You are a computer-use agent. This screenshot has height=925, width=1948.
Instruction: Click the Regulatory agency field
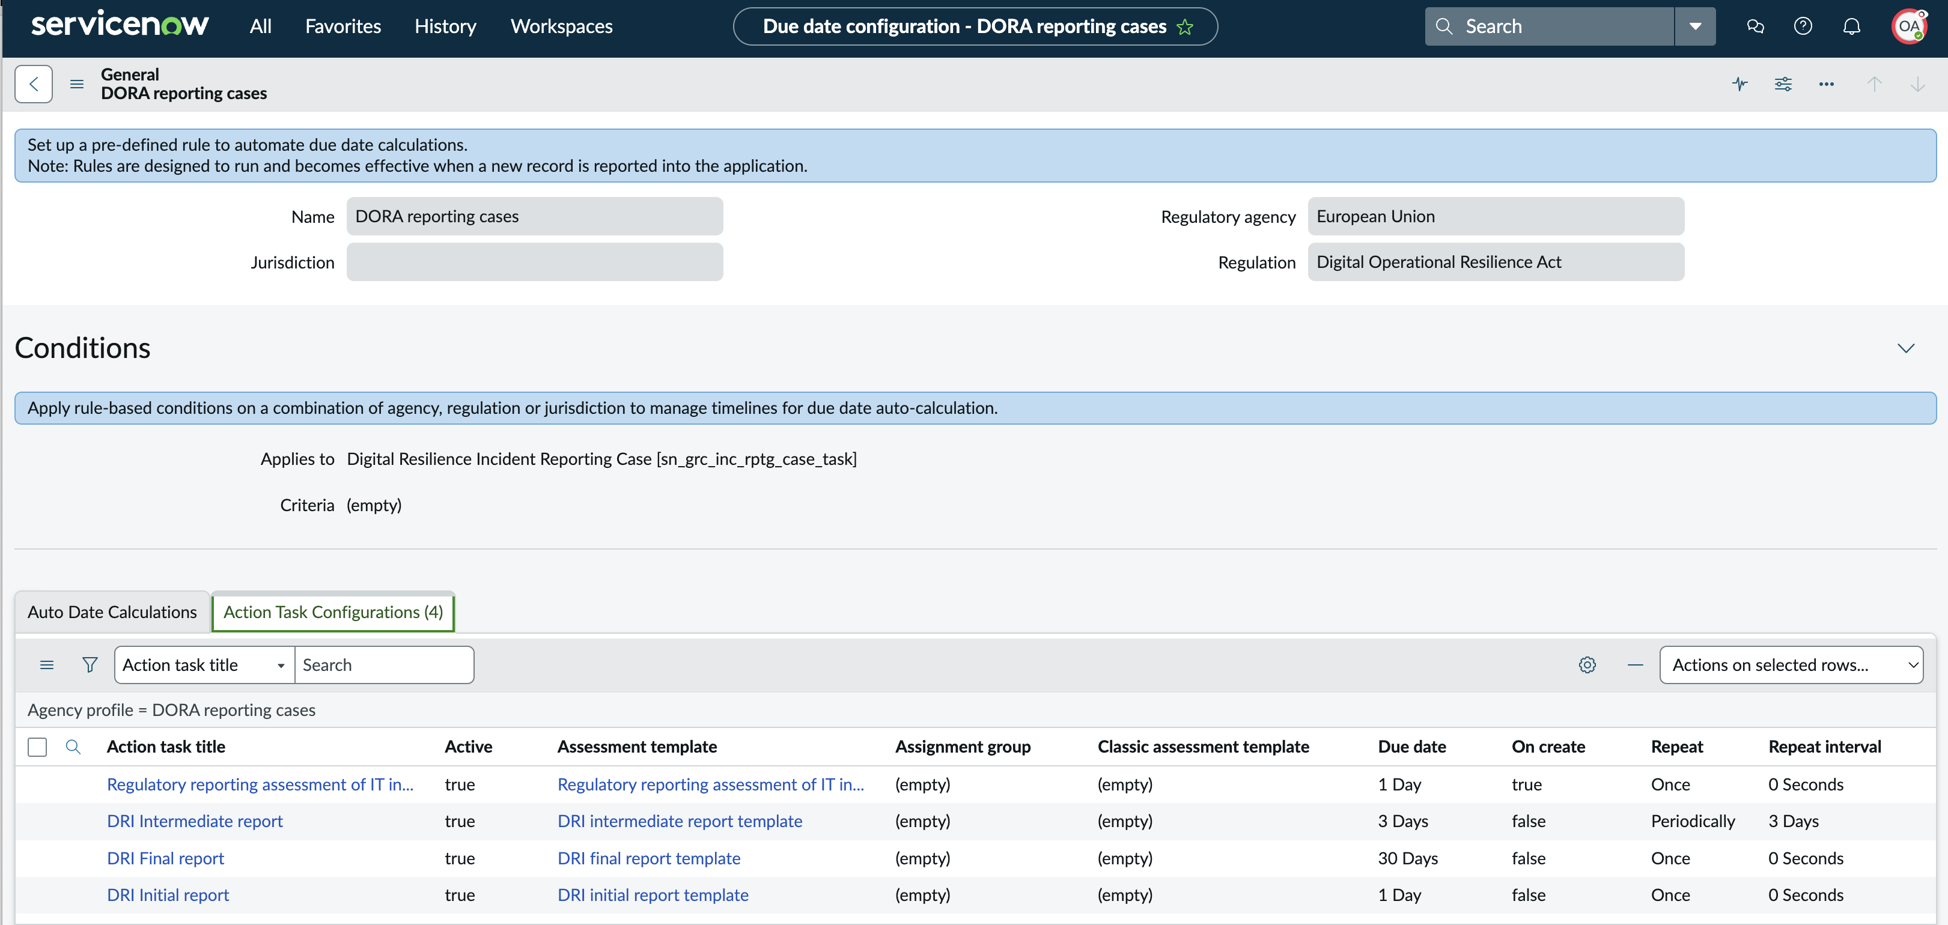coord(1496,216)
